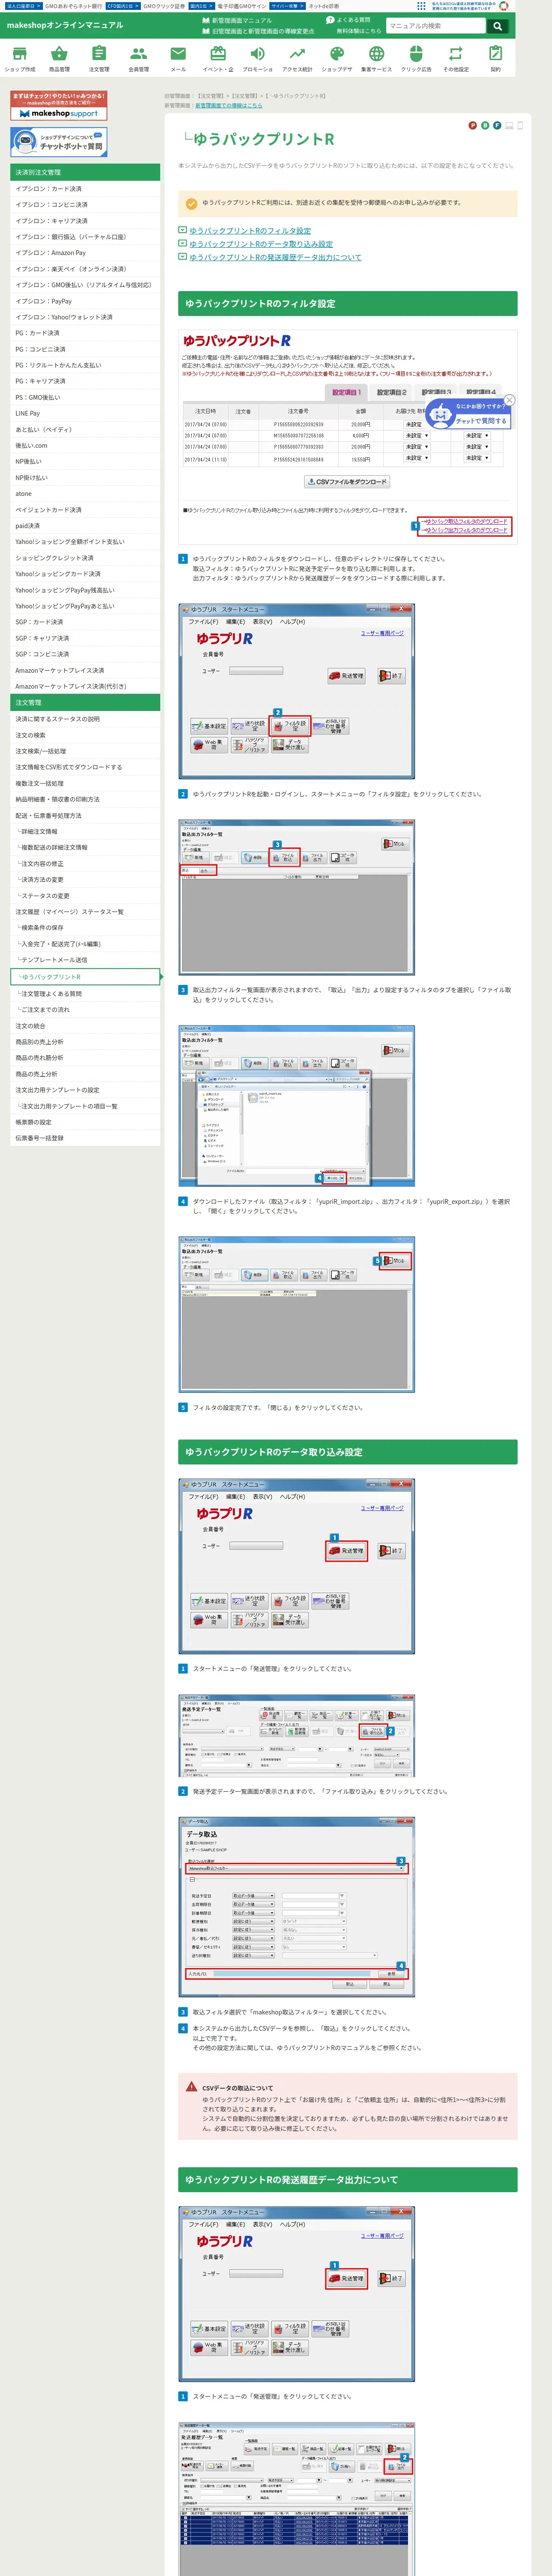The height and width of the screenshot is (2576, 552).
Task: Open the 伝票番号一括登録 sidebar item
Action: tap(85, 1138)
